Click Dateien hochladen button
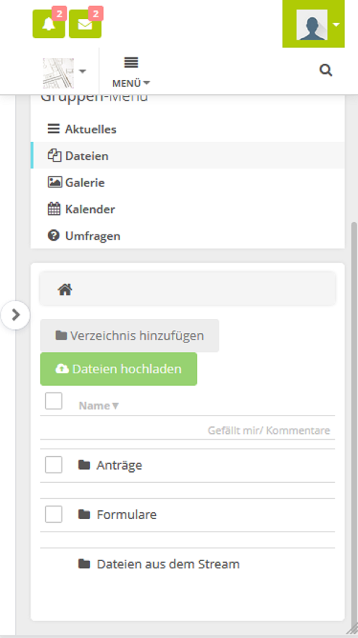 (118, 369)
